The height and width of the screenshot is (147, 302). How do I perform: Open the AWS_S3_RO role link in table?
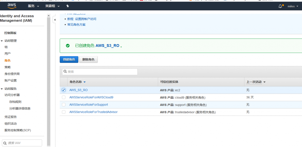[78, 90]
